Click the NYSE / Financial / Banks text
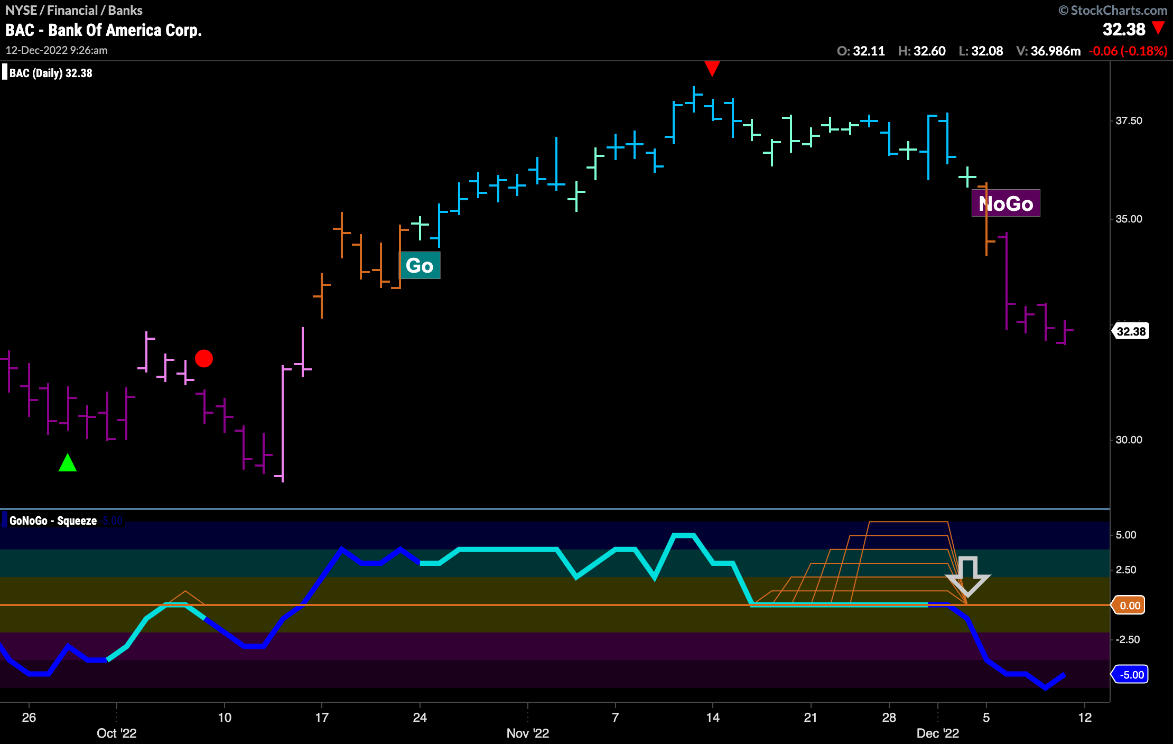 coord(74,11)
